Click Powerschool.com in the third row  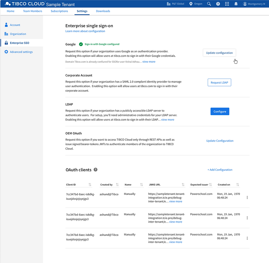[201, 234]
